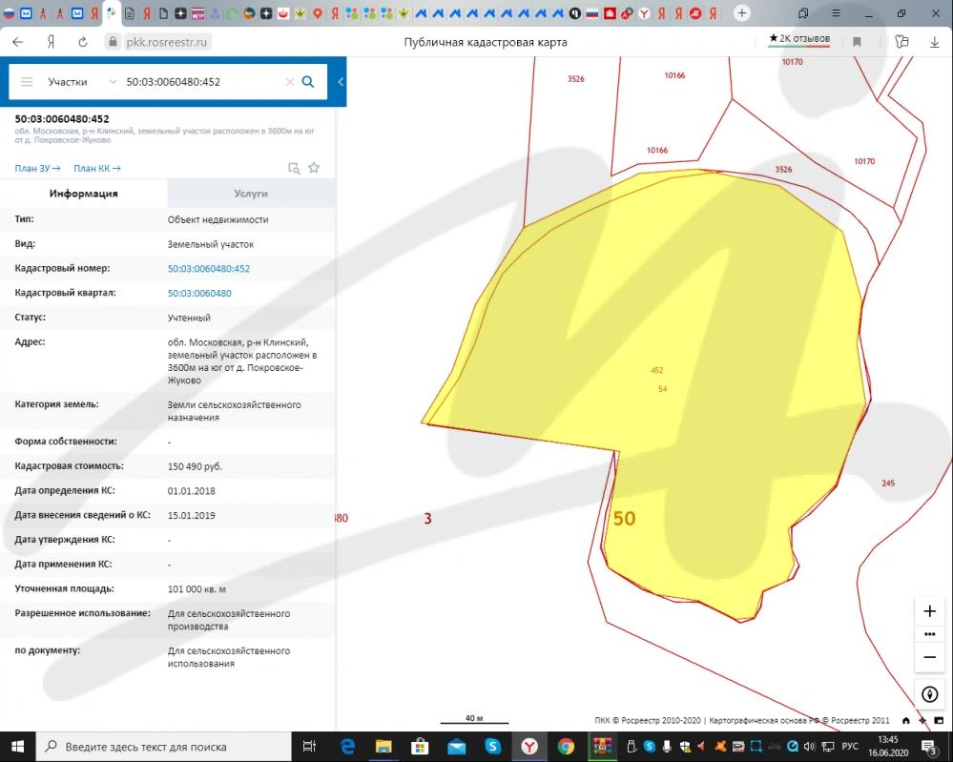
Task: Expand the Участки search type dropdown
Action: tap(81, 81)
